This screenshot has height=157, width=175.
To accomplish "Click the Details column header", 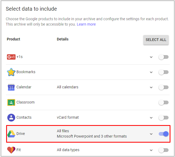I will (63, 39).
